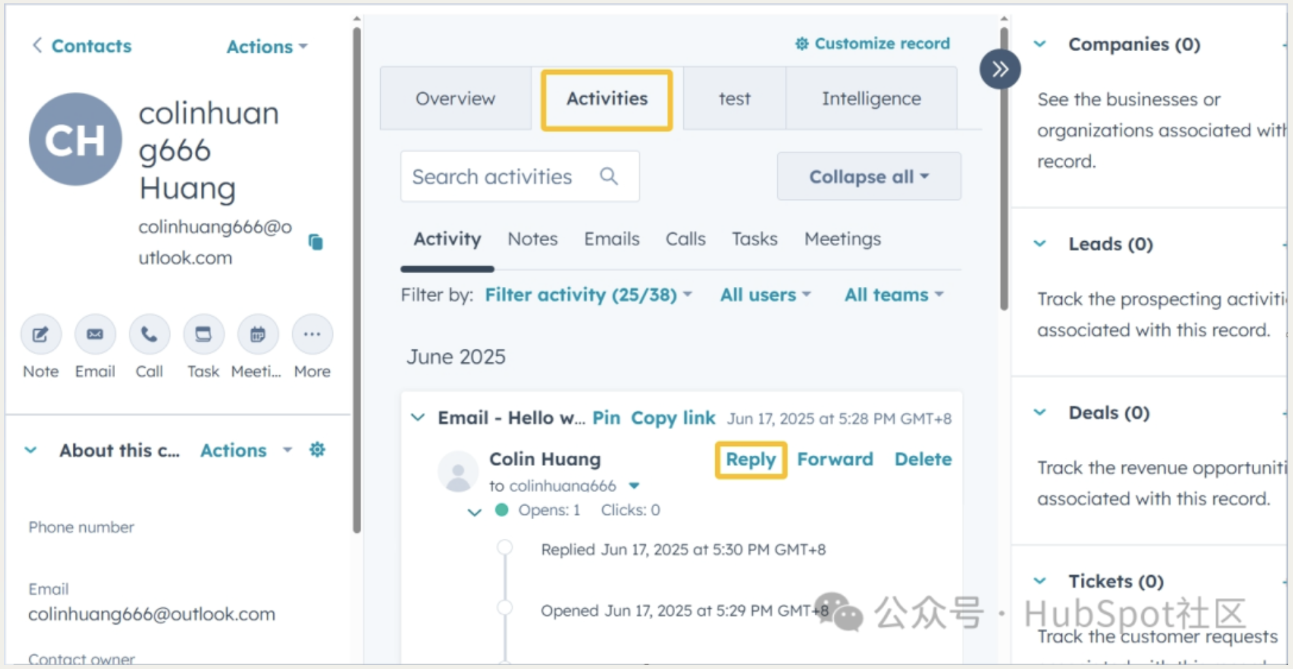This screenshot has height=669, width=1293.
Task: Collapse the Email - Hello activity card
Action: pos(418,418)
